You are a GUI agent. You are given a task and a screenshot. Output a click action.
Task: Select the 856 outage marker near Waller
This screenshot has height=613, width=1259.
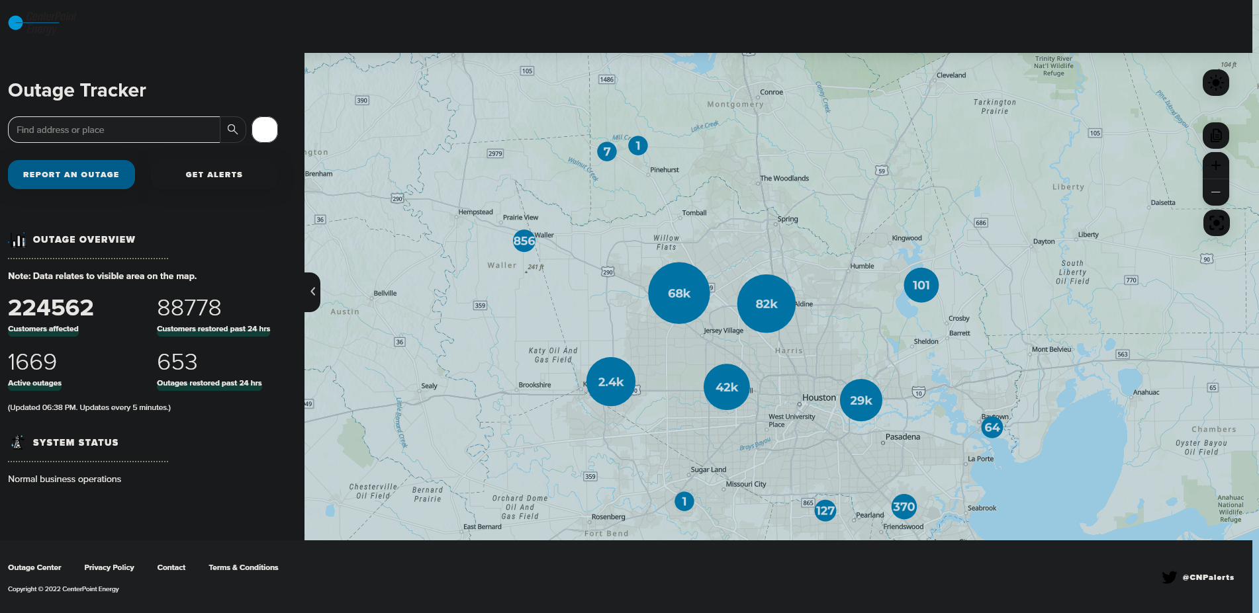click(x=524, y=241)
